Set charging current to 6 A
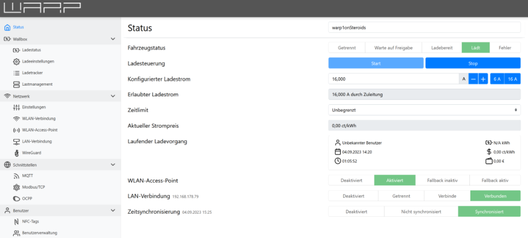528x238 pixels. 497,79
